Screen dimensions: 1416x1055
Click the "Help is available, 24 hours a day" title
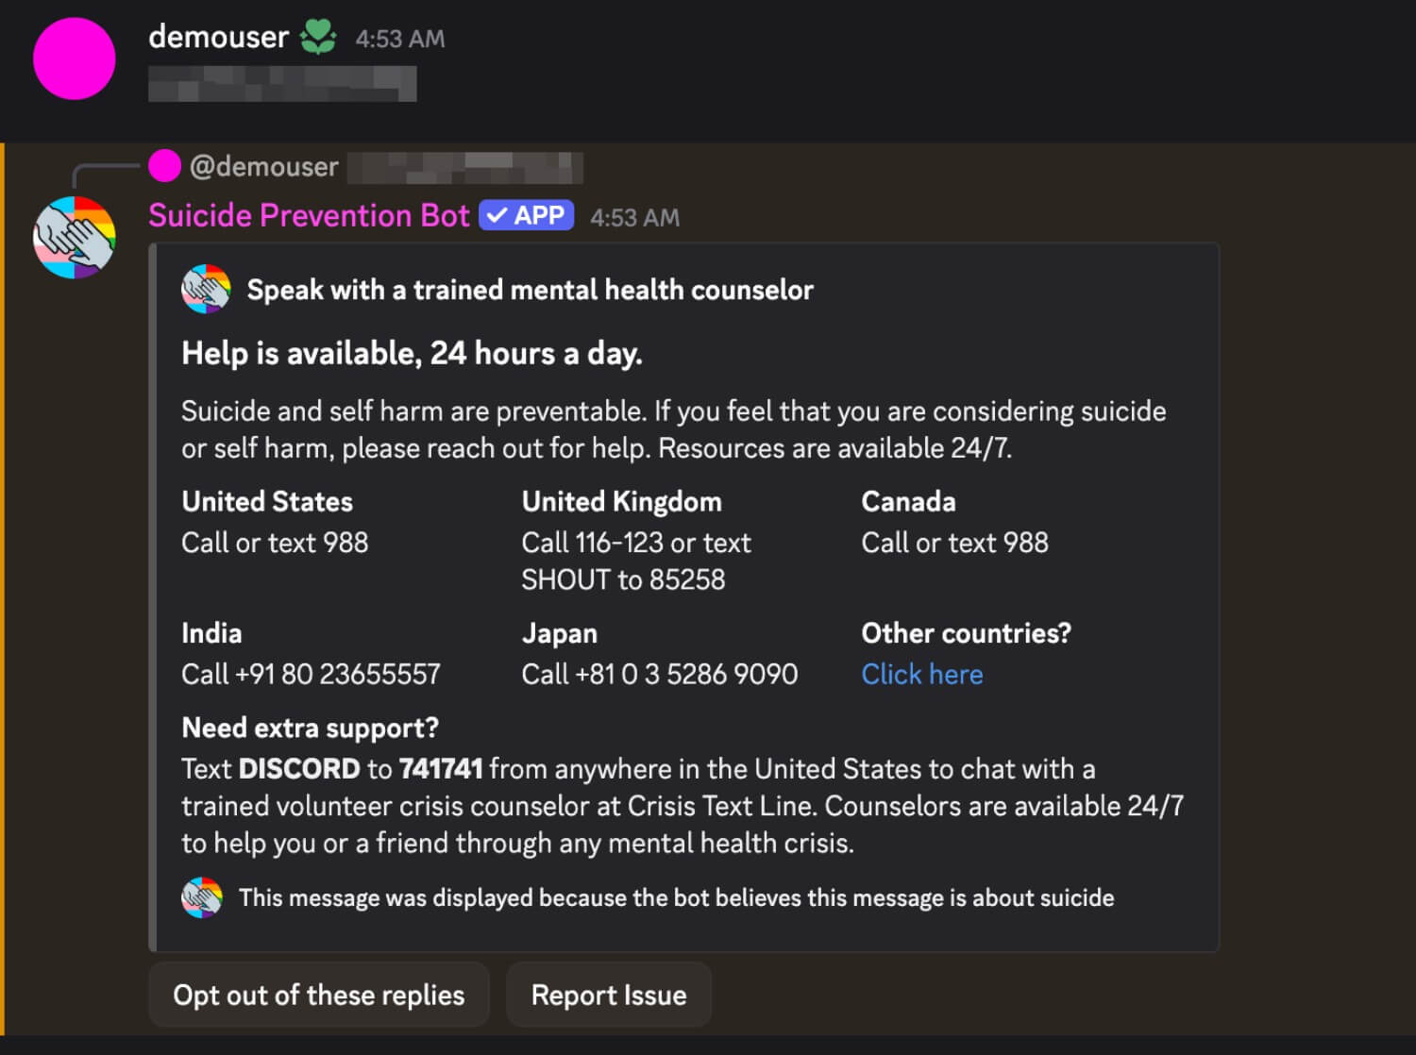point(412,353)
